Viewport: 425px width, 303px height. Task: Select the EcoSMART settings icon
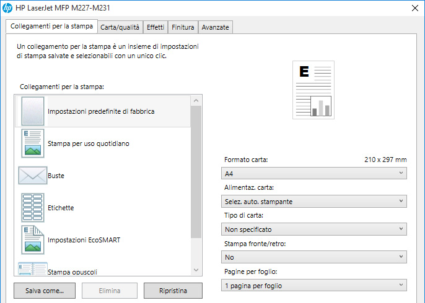click(32, 240)
